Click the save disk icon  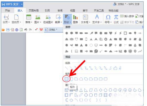[8, 30]
